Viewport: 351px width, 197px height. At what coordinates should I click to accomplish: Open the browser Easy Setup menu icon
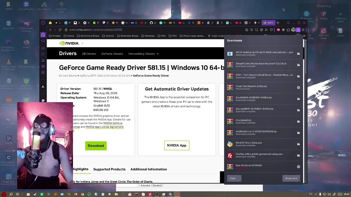[x=303, y=30]
